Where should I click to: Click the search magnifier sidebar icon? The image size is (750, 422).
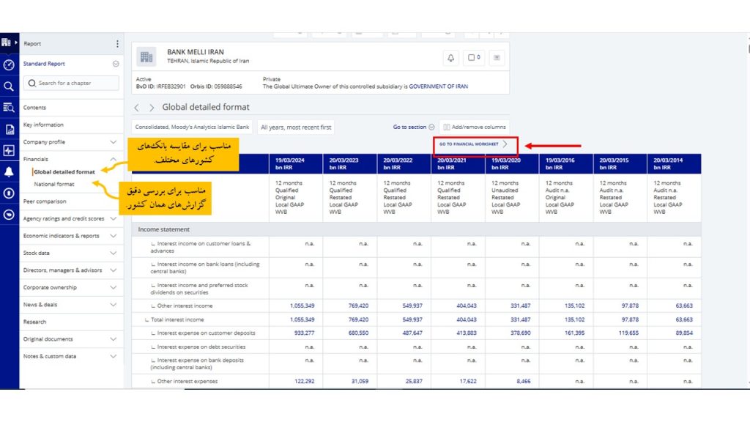[9, 86]
